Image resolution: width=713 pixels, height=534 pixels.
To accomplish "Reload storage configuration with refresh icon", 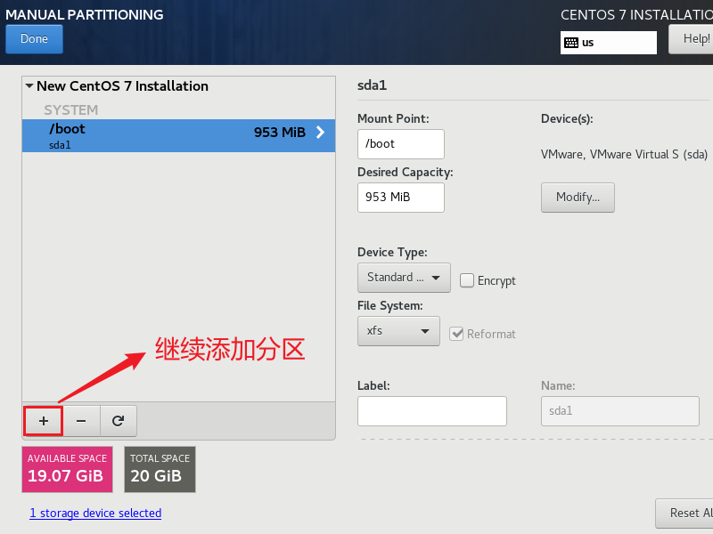I will point(119,421).
